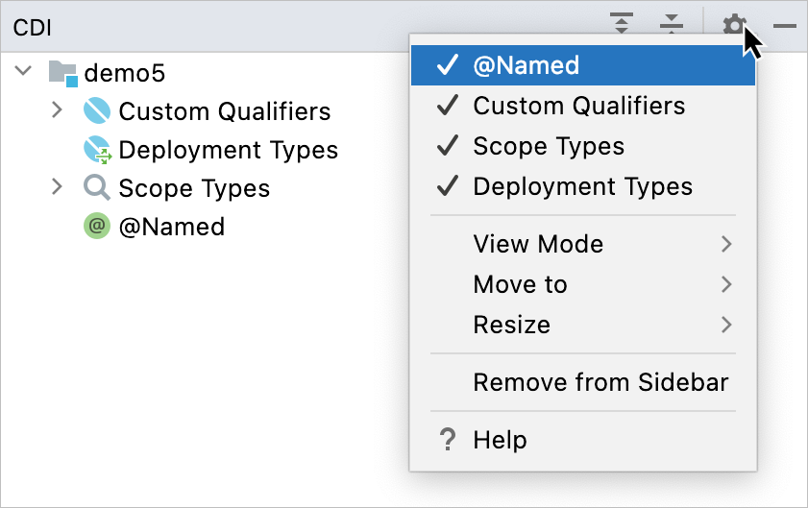Expand the Custom Qualifiers tree node
Image resolution: width=808 pixels, height=508 pixels.
pos(58,109)
